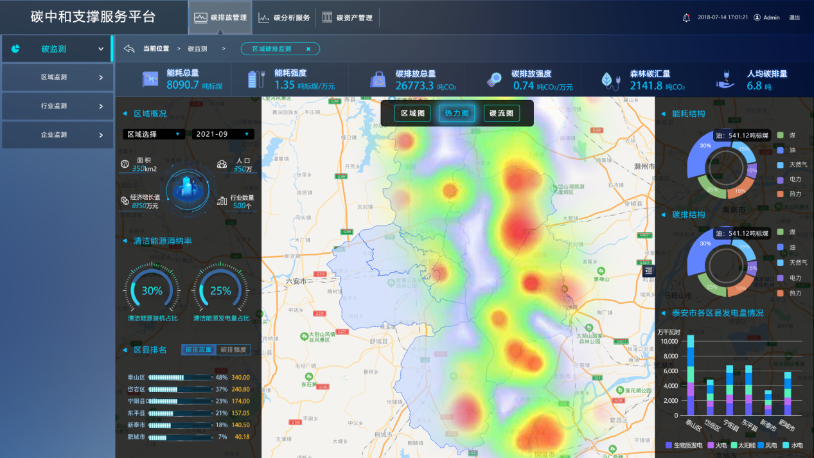Click the 能耗总量 indicator icon
The image size is (814, 458).
tap(150, 79)
